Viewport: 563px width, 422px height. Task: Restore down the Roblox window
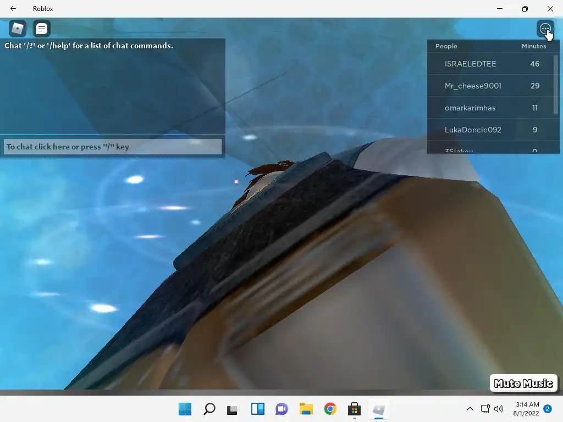pyautogui.click(x=525, y=9)
